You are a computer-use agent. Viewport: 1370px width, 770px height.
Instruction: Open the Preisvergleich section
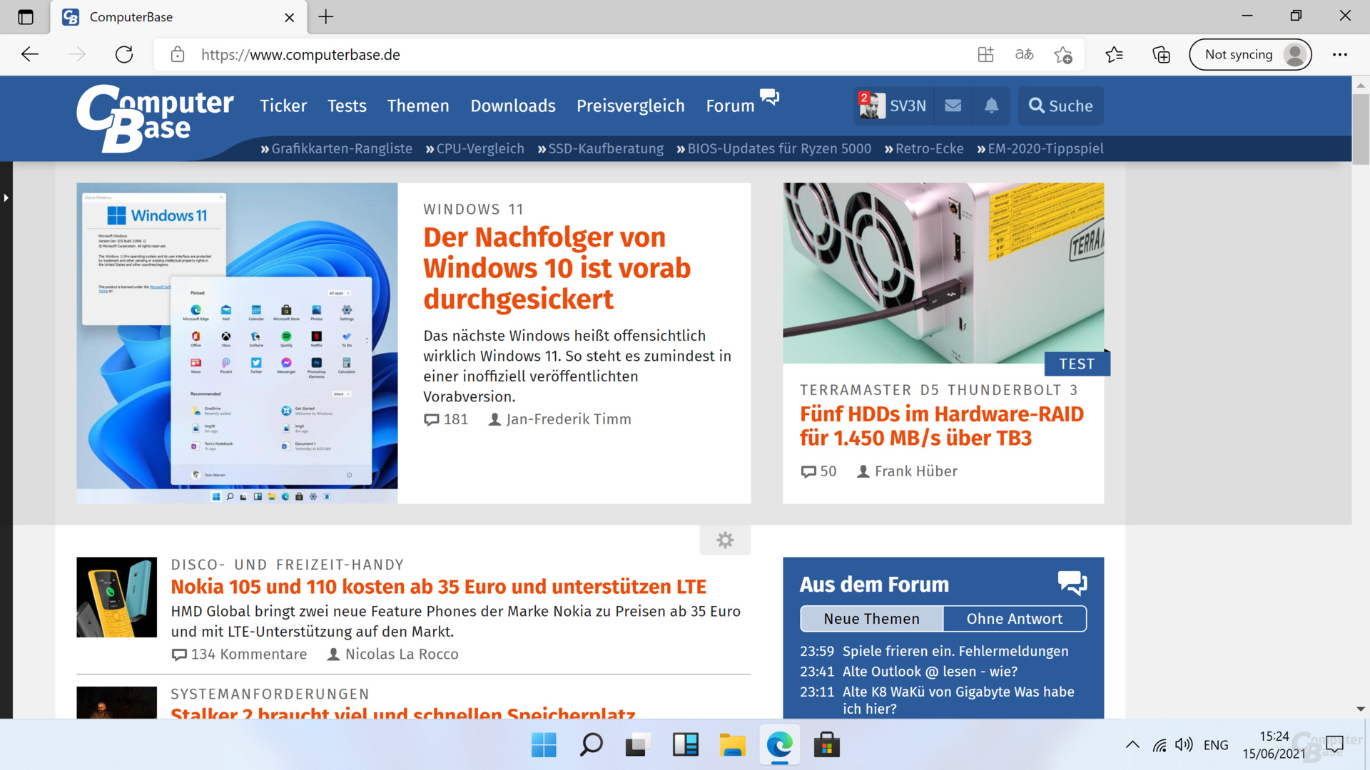point(631,106)
